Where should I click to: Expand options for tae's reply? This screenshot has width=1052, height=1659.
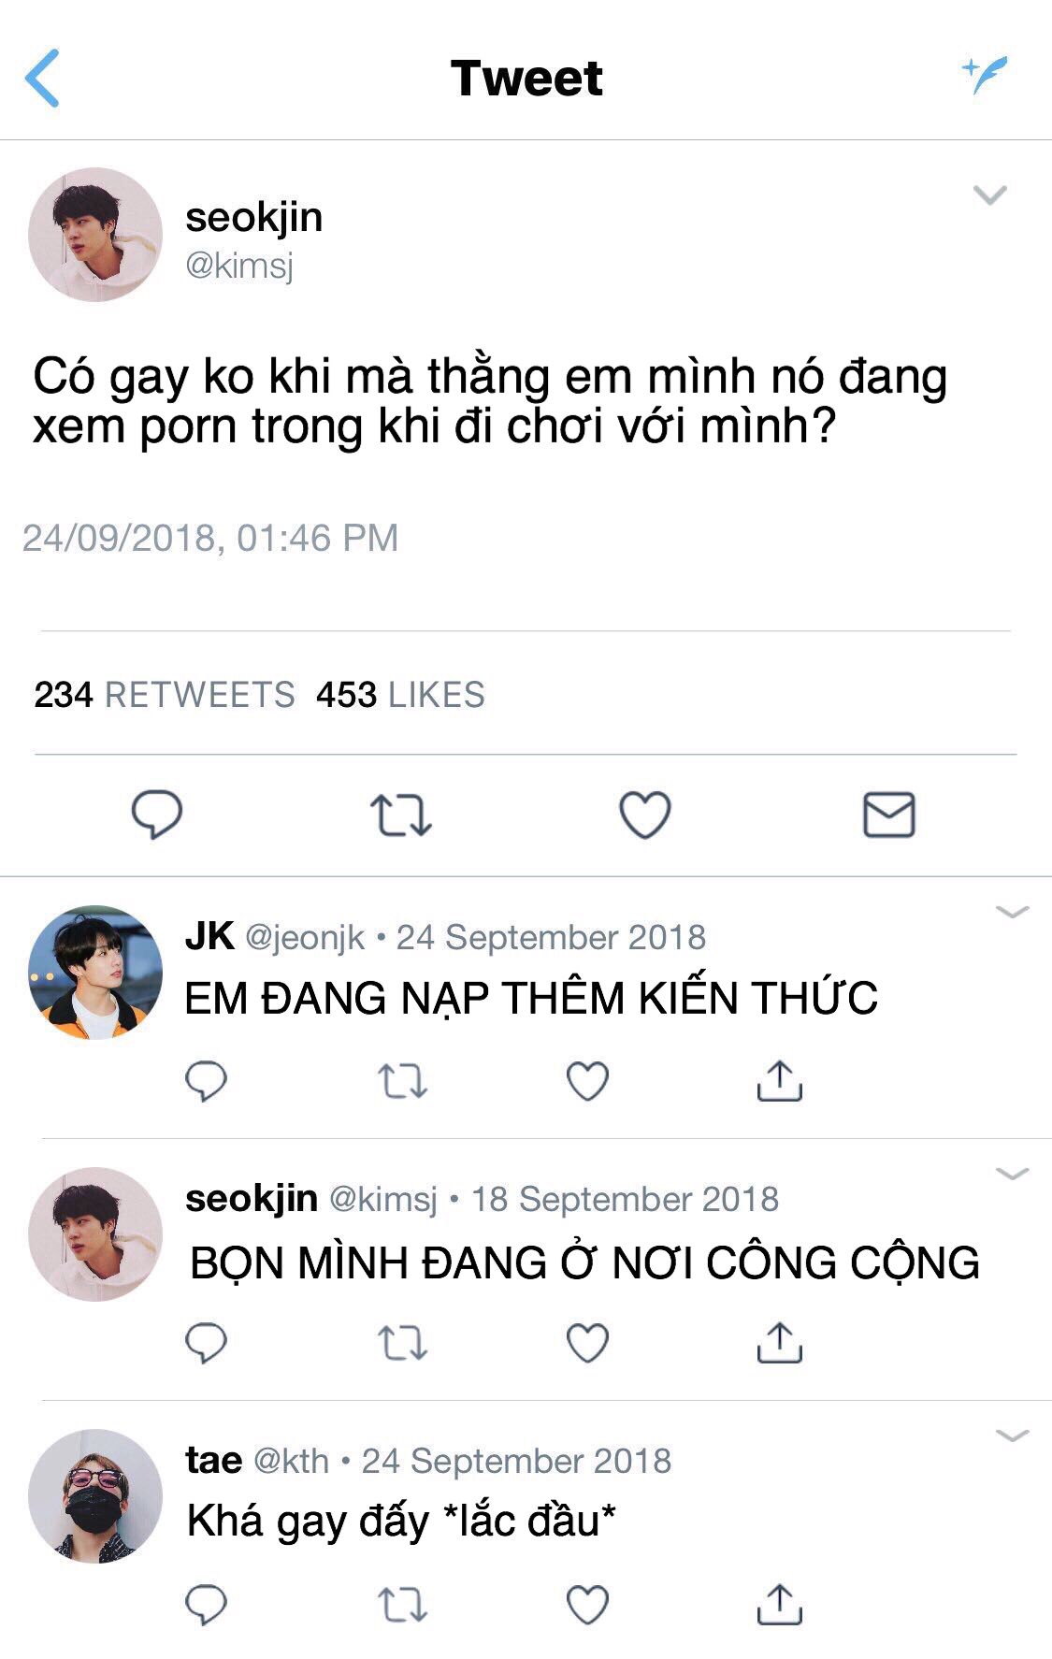point(1013,1435)
